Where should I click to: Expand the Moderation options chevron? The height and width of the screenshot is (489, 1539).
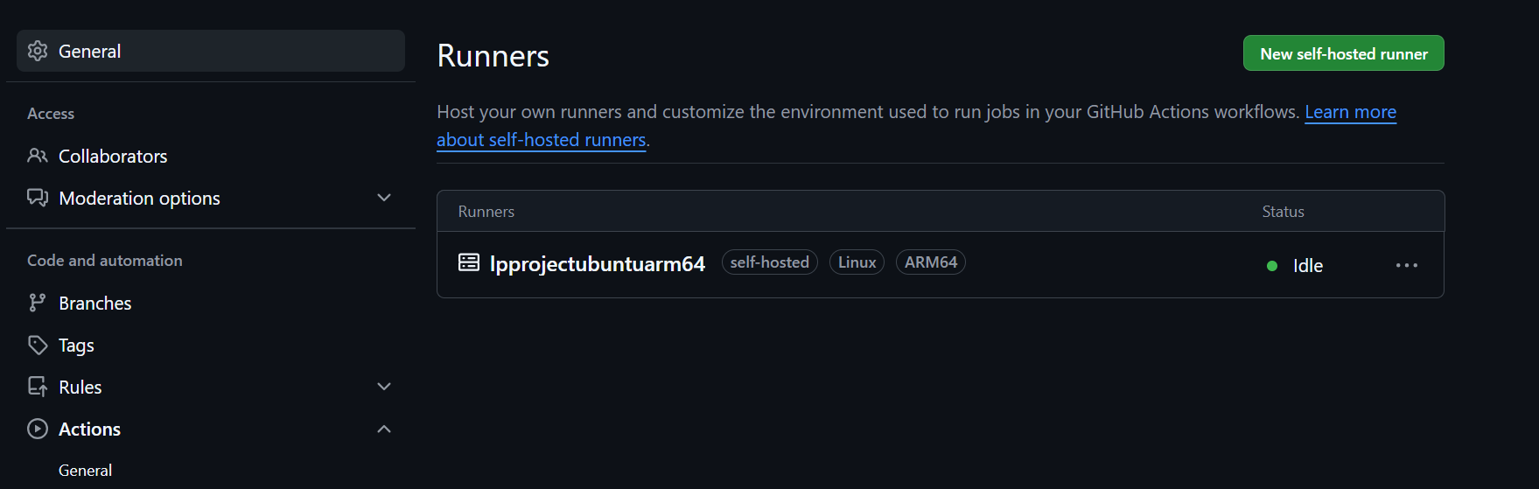tap(384, 198)
